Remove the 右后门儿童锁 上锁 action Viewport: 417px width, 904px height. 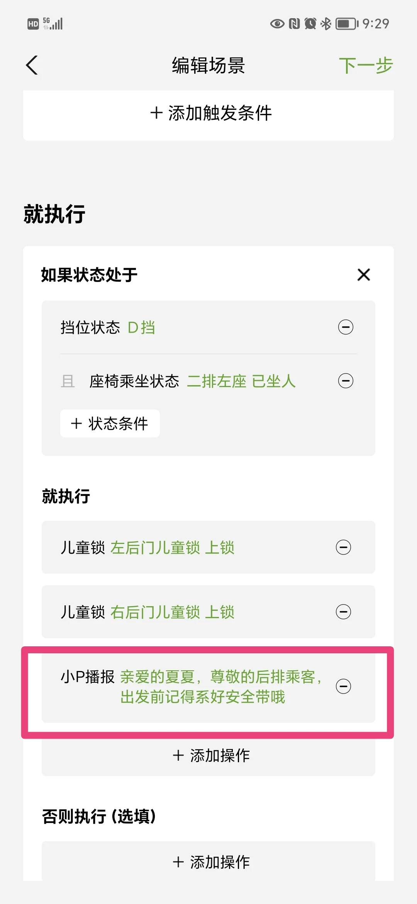pos(343,612)
